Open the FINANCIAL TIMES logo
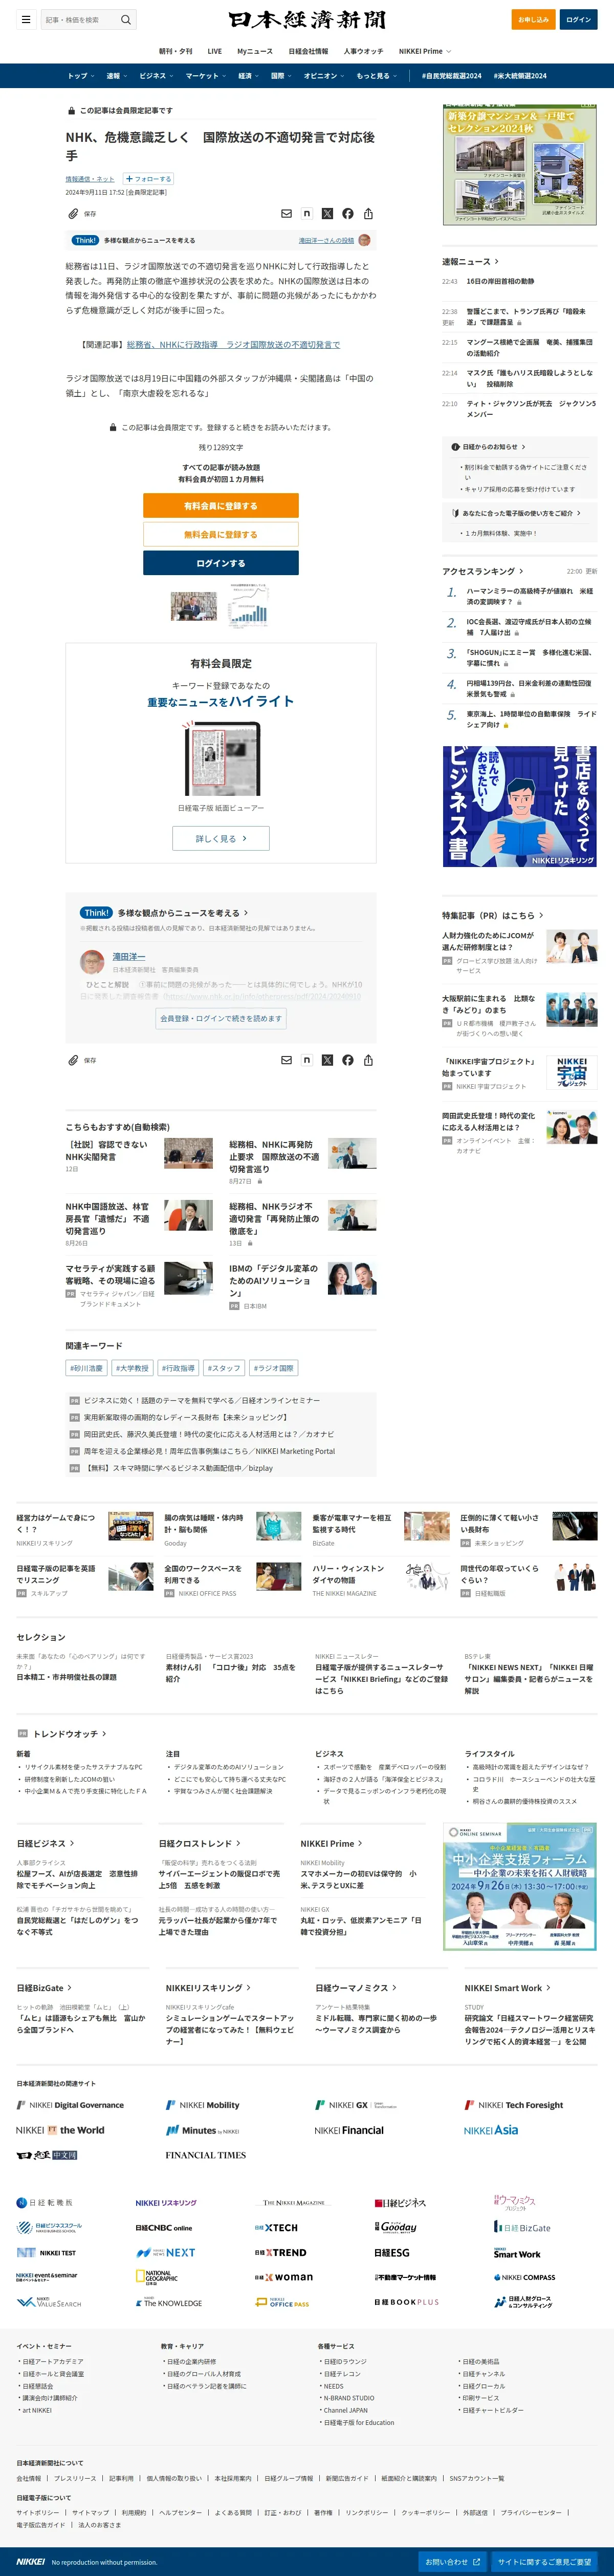Image resolution: width=614 pixels, height=2576 pixels. pos(206,2155)
